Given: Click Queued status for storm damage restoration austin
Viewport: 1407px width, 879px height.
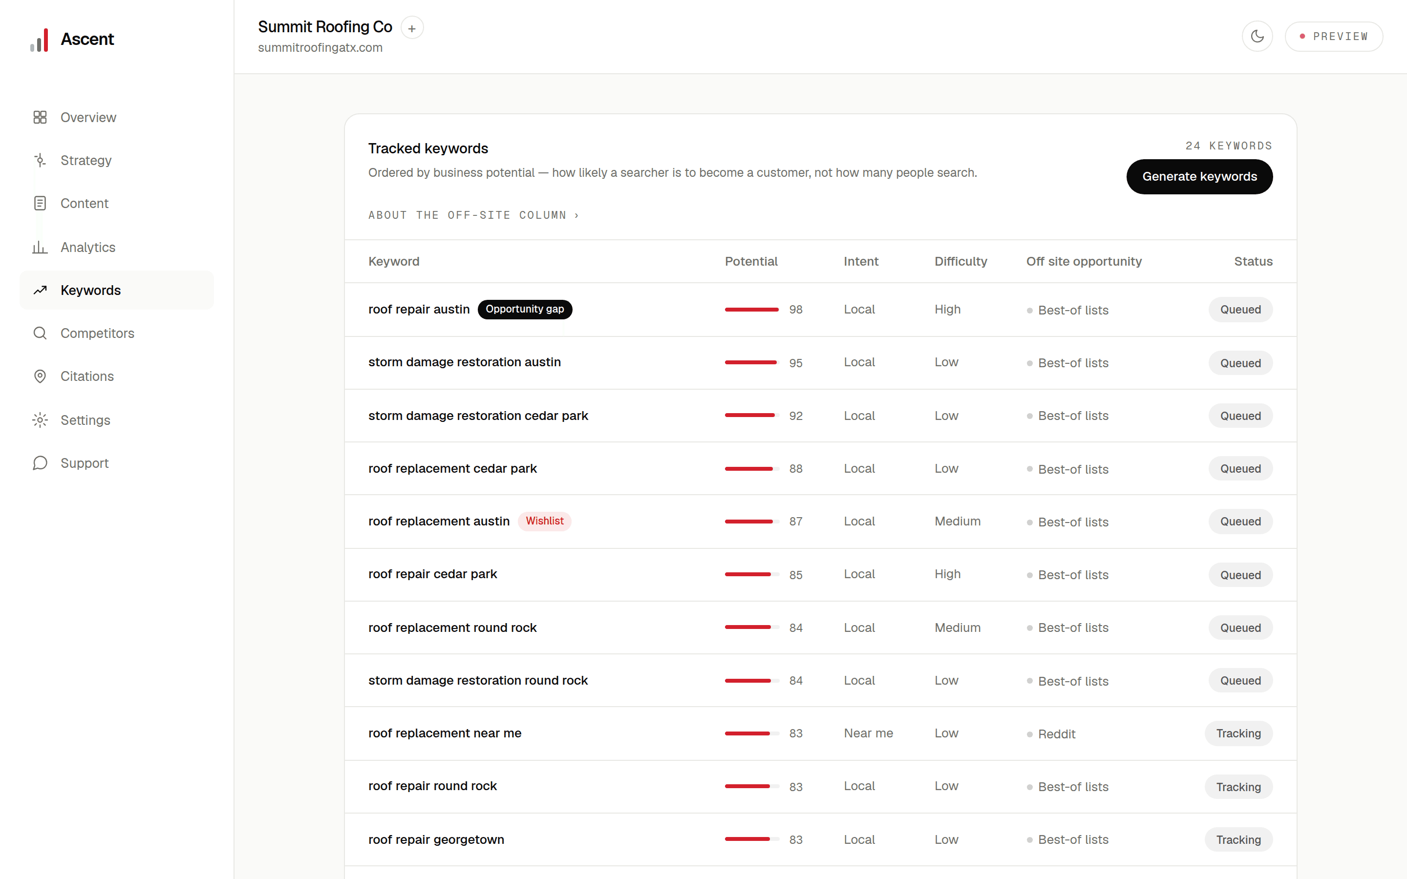Looking at the screenshot, I should [1240, 363].
